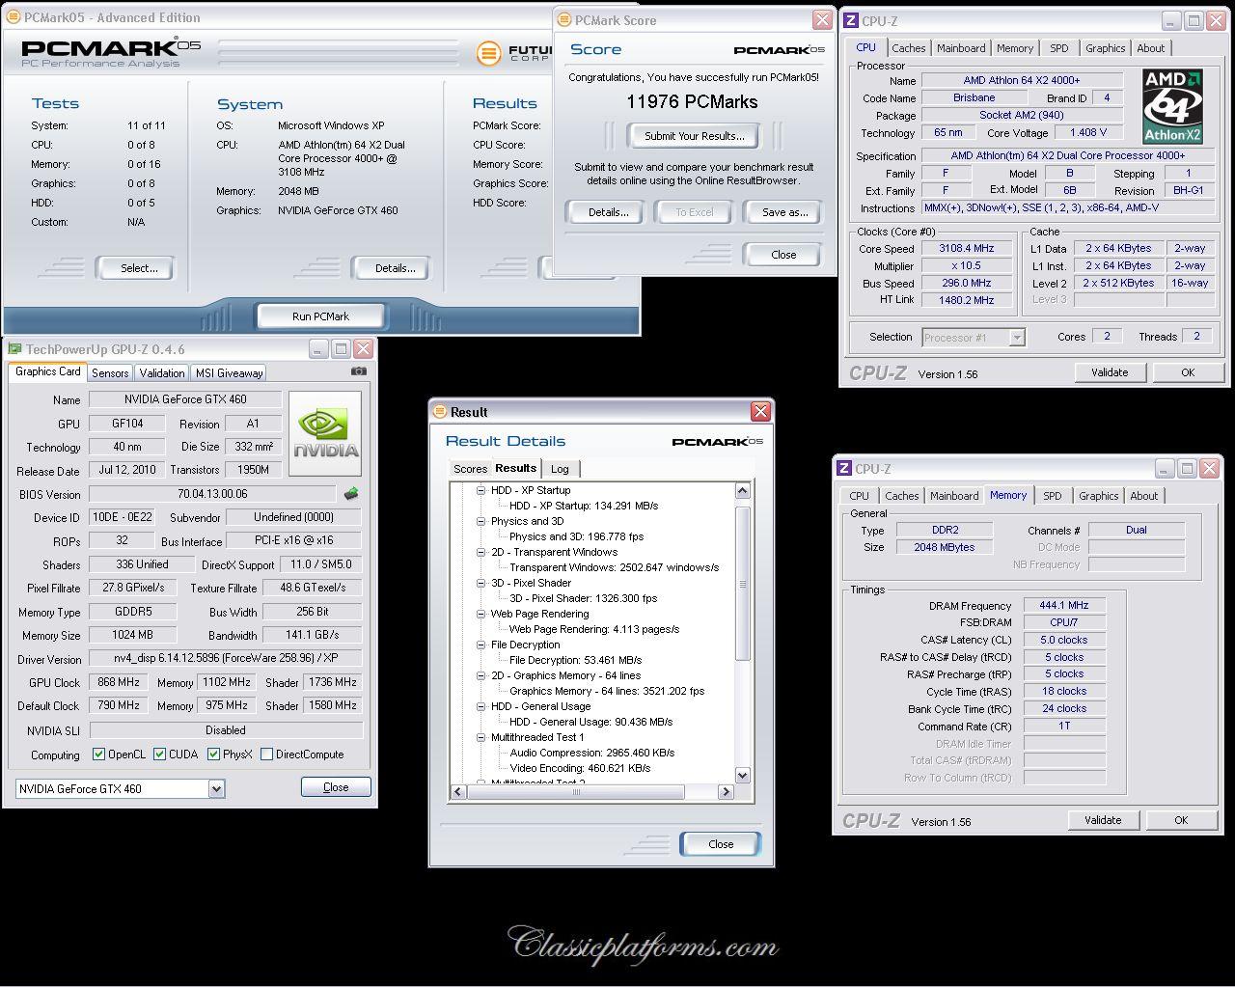Click Close button in GPU-Z window
Viewport: 1235px width, 988px height.
click(x=336, y=787)
